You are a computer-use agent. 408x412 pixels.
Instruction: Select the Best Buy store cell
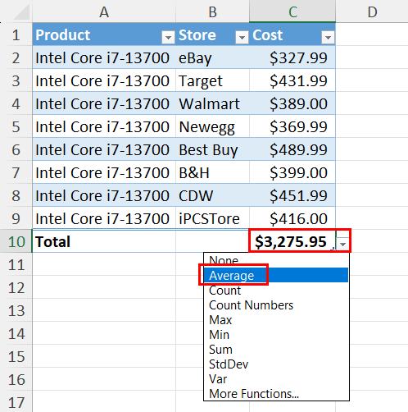212,149
